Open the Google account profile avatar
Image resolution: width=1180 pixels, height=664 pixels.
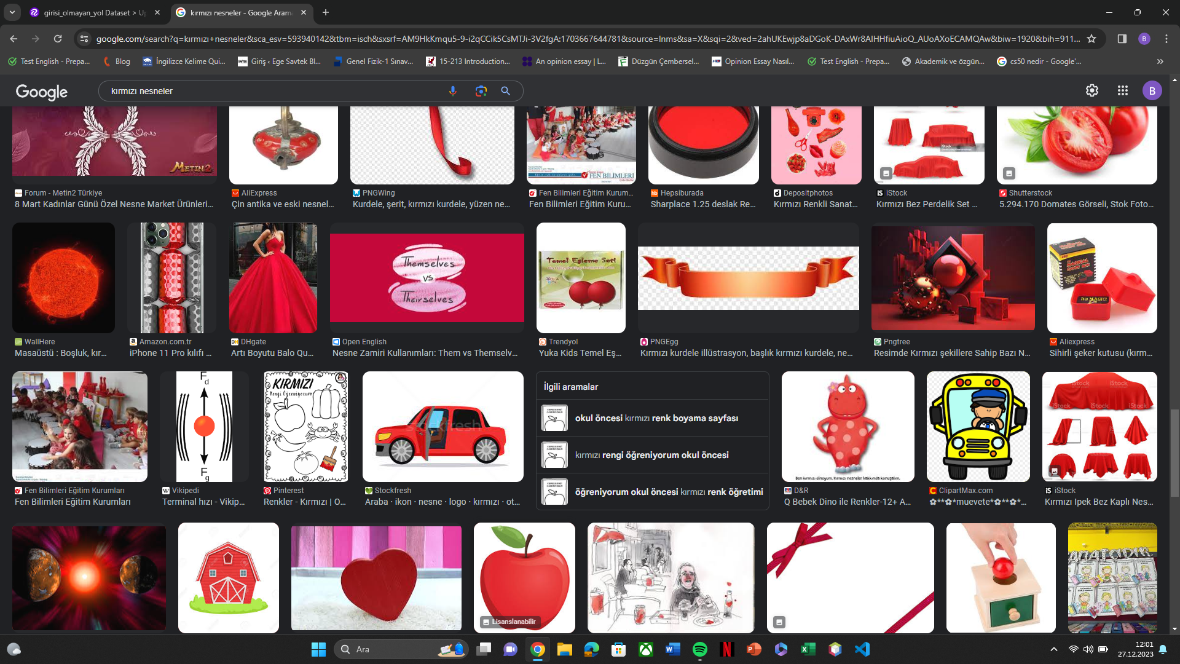point(1152,90)
